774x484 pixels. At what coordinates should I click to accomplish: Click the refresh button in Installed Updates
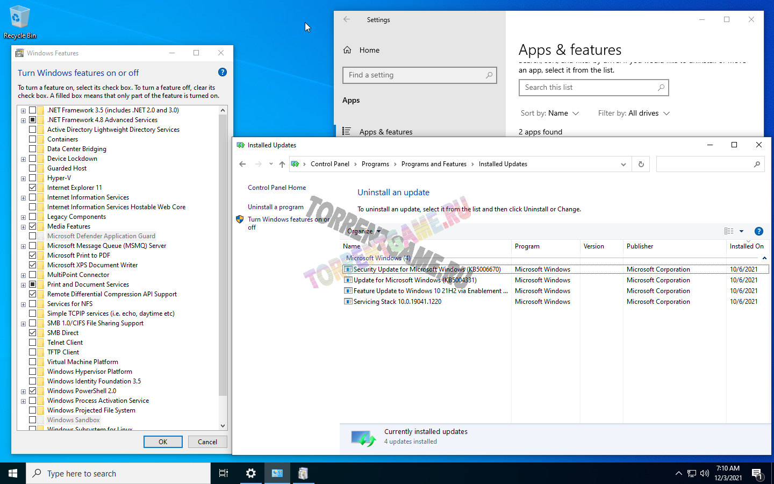641,165
